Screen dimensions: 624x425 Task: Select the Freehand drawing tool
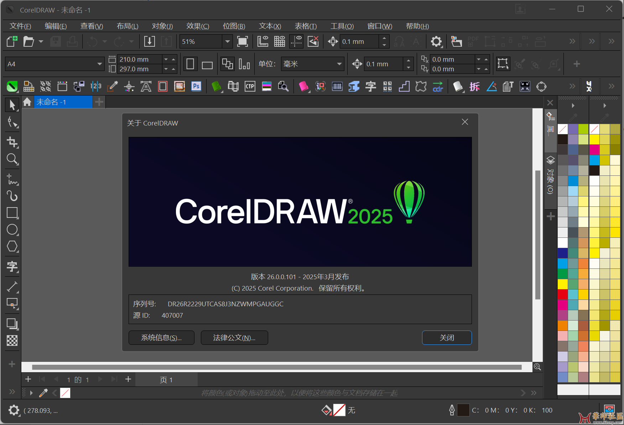pyautogui.click(x=12, y=179)
